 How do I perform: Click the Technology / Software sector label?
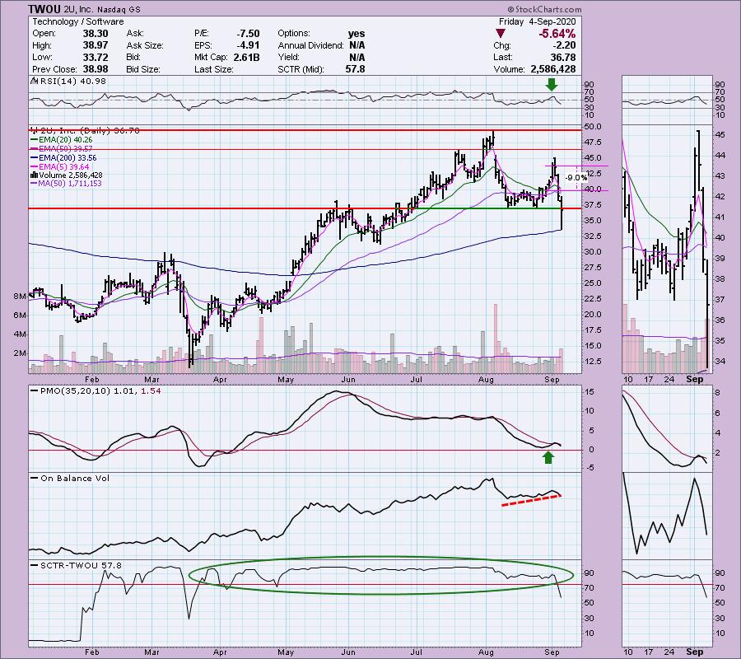coord(78,21)
